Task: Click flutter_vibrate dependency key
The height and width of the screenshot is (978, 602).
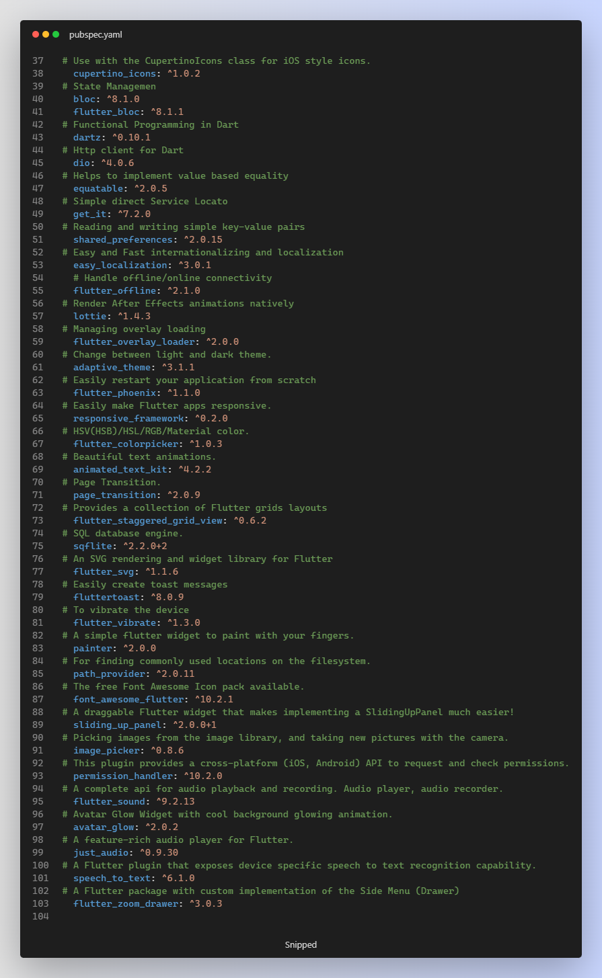Action: coord(114,622)
